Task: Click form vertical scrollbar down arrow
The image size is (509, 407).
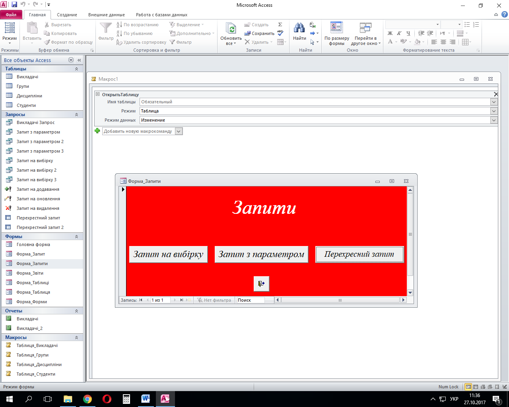Action: [x=410, y=293]
